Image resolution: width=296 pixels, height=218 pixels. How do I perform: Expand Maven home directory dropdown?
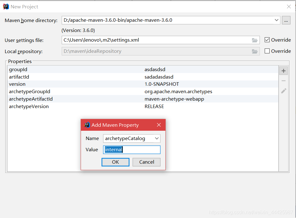click(x=276, y=20)
